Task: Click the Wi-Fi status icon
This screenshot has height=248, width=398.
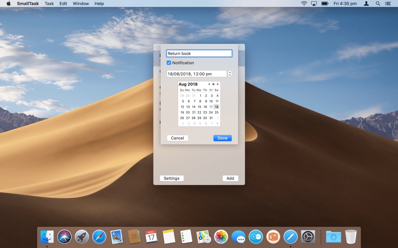Action: [304, 3]
